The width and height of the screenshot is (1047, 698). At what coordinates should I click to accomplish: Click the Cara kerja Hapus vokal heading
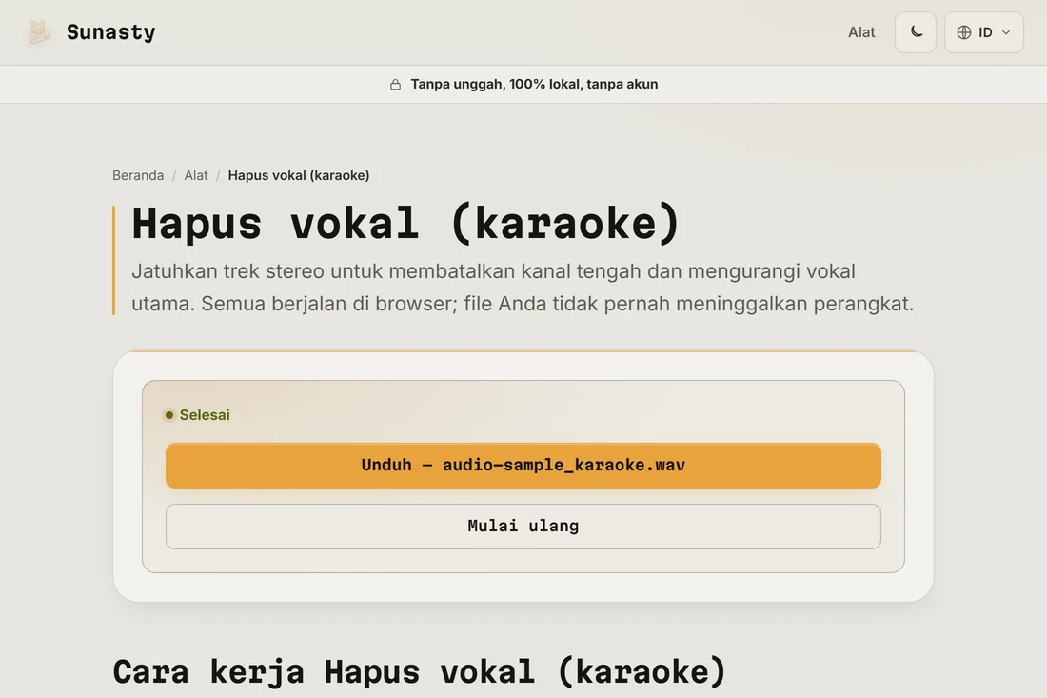419,671
